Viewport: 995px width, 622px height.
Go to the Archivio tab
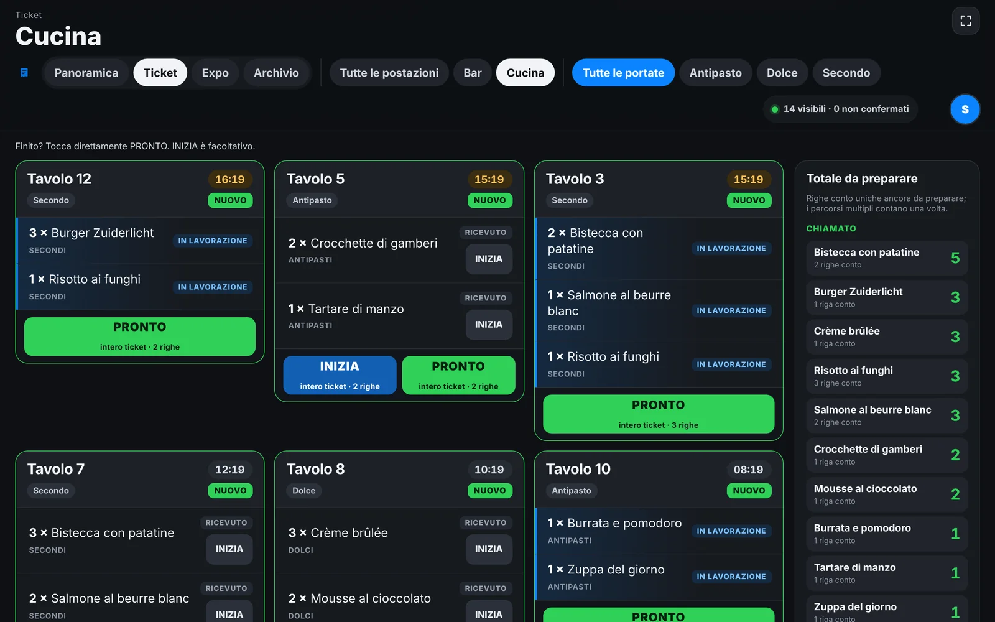[276, 73]
